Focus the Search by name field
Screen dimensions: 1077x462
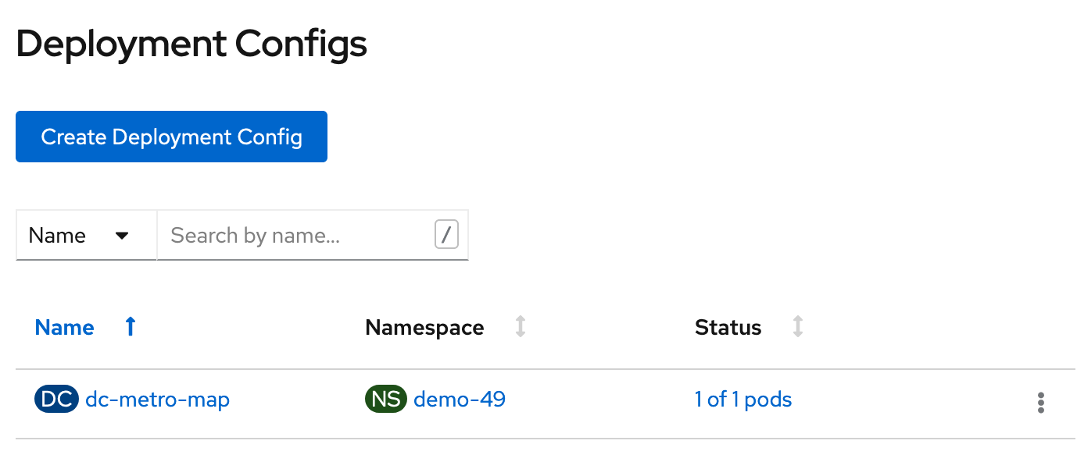click(297, 235)
